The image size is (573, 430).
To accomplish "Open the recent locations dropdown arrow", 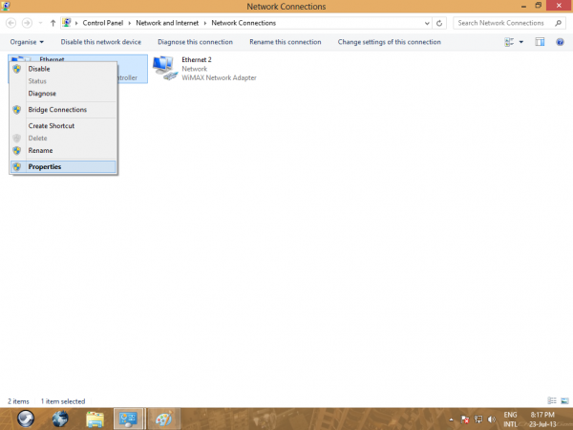I will coord(40,23).
